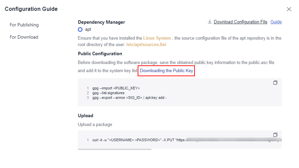
Task: Click the gpg --list-signatures code line
Action: (x=108, y=93)
